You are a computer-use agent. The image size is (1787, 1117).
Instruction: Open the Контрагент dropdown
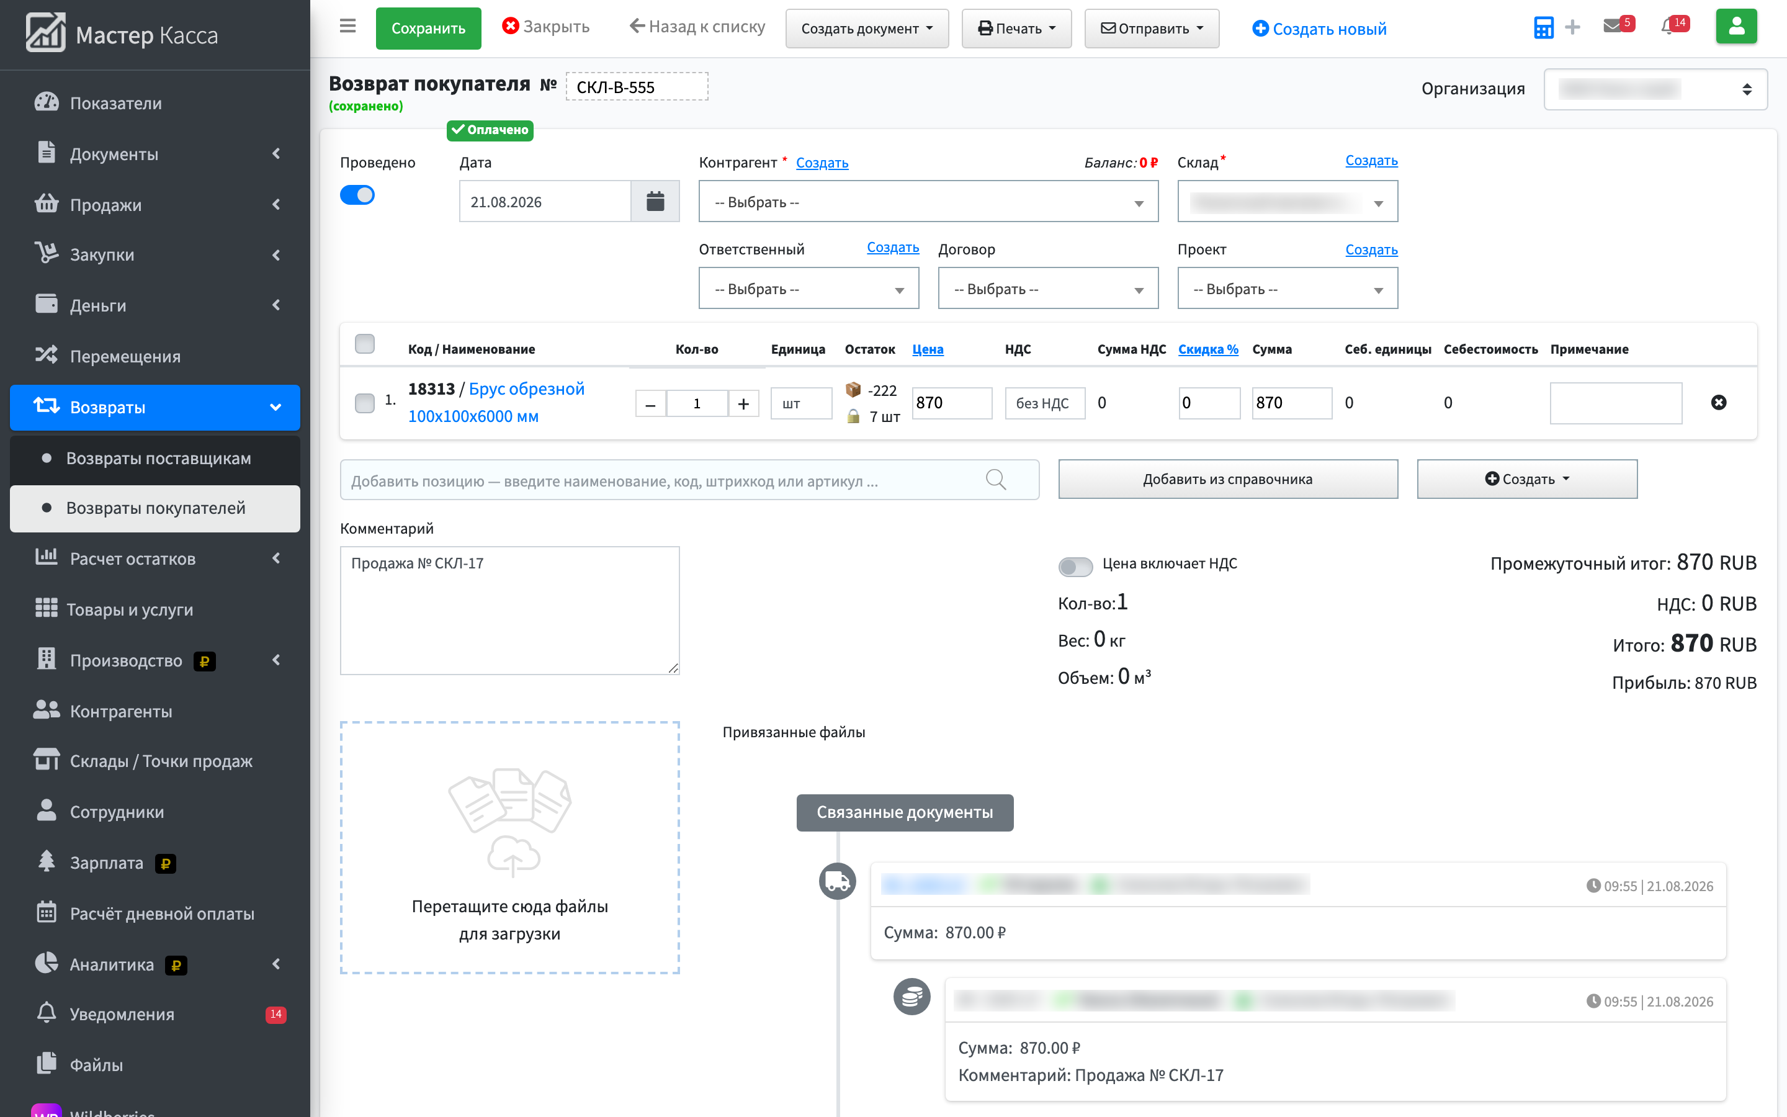pos(928,201)
